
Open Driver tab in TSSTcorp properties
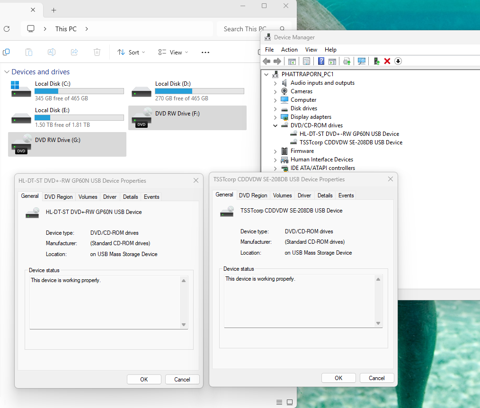[304, 195]
